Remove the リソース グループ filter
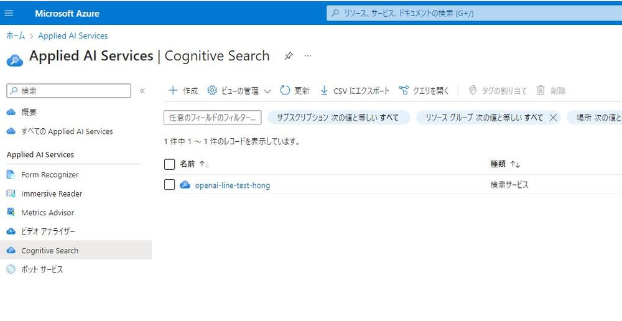This screenshot has height=321, width=622. tap(554, 118)
